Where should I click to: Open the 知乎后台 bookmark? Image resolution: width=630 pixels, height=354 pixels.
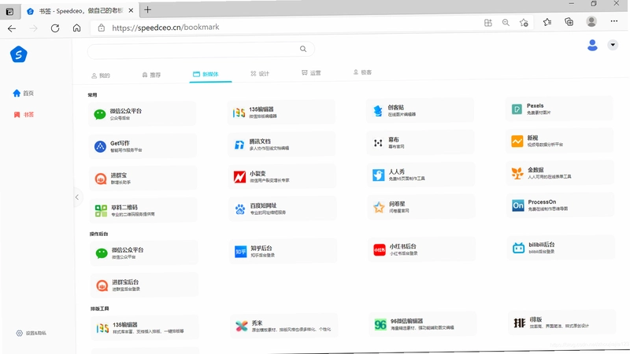pos(283,251)
